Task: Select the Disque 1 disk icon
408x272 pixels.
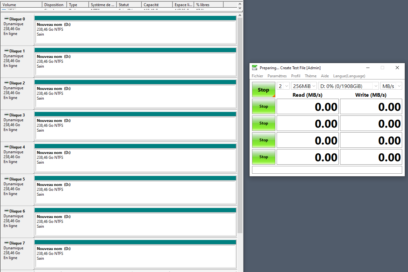Action: 6,51
